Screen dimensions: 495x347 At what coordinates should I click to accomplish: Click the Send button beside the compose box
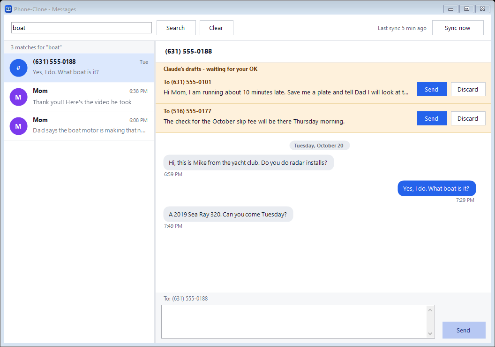tap(464, 330)
